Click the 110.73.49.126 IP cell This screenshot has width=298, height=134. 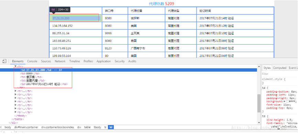point(76,48)
